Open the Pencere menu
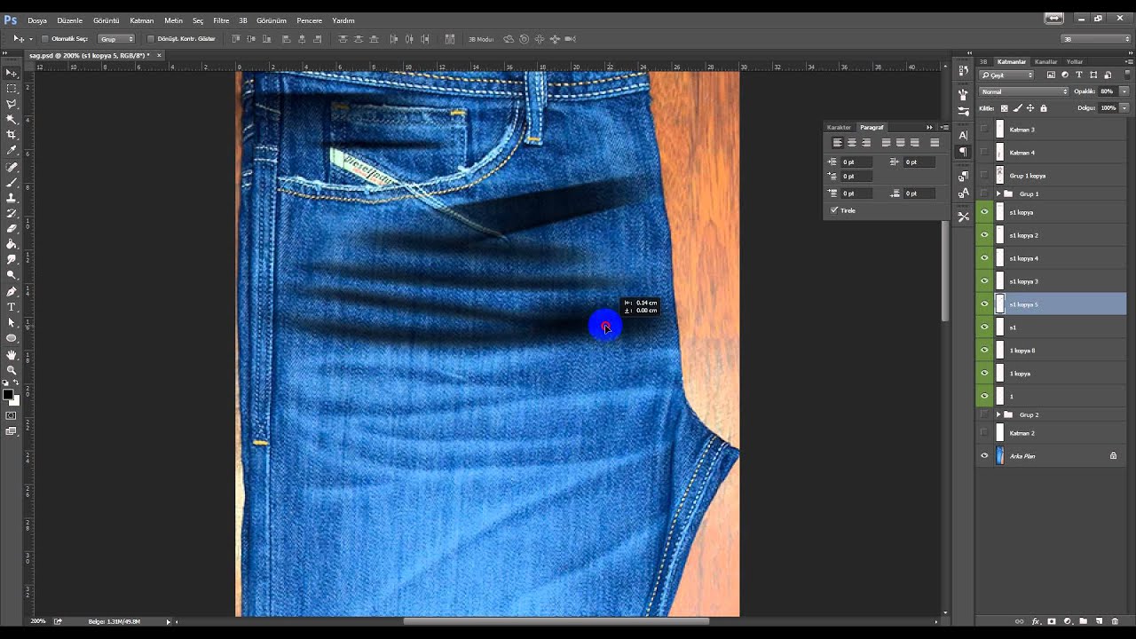The height and width of the screenshot is (639, 1136). [x=309, y=20]
